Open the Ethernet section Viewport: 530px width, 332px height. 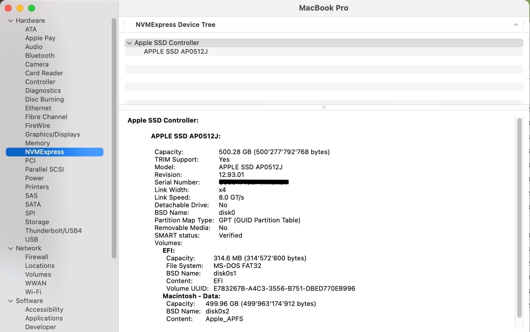38,108
